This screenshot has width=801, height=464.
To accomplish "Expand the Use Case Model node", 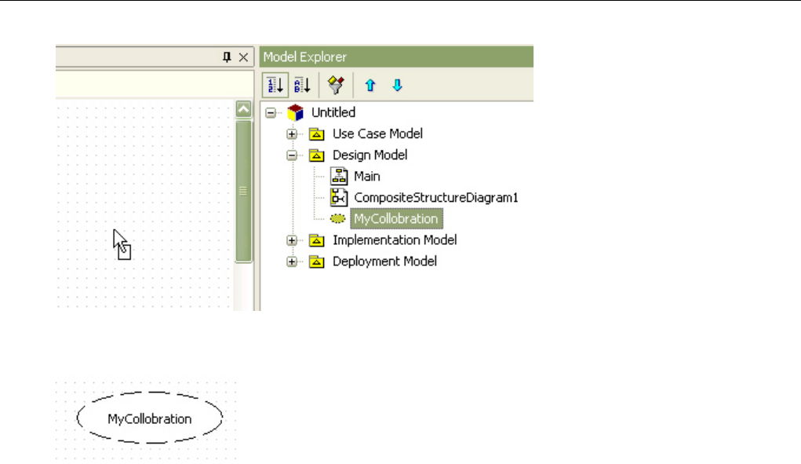I will [x=292, y=134].
